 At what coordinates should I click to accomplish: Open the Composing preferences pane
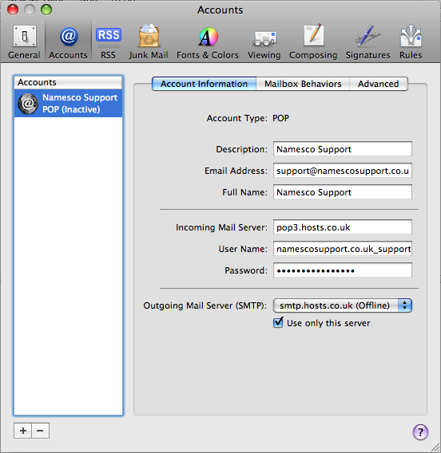(x=313, y=42)
